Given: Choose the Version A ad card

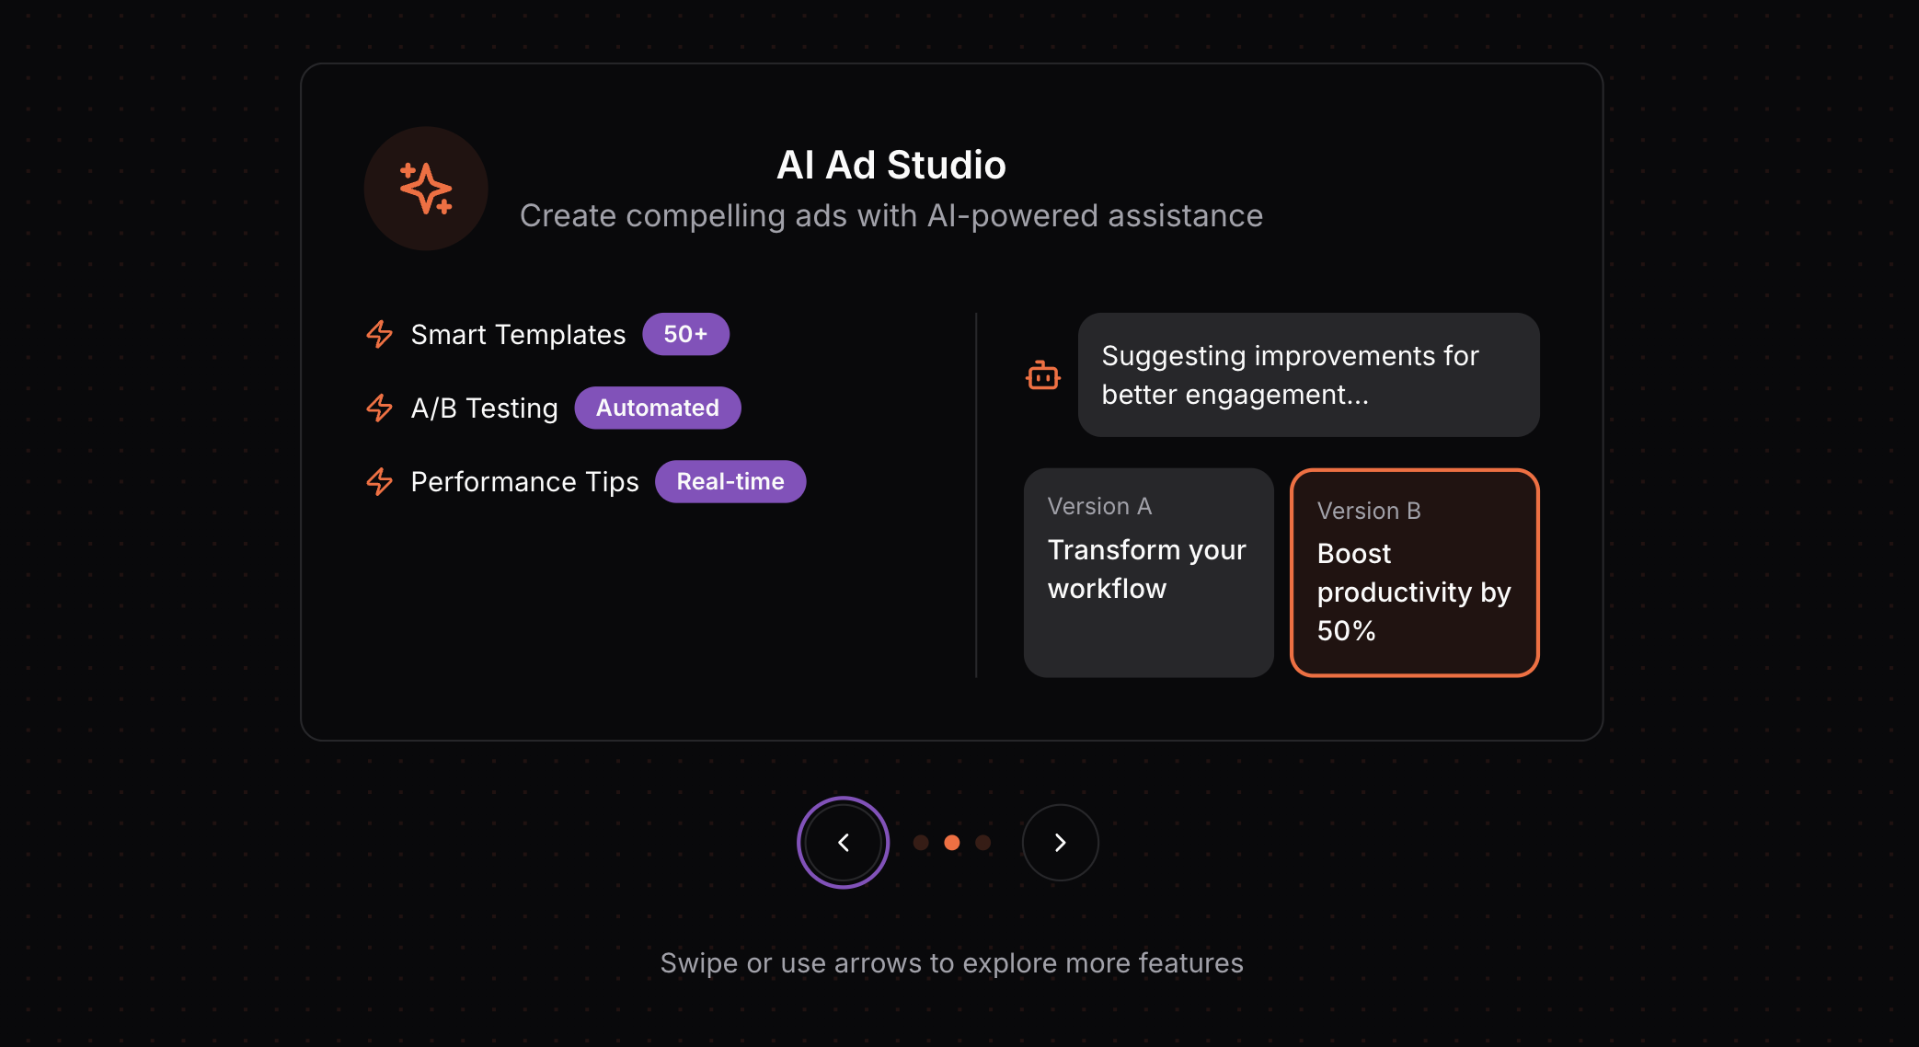Looking at the screenshot, I should pyautogui.click(x=1148, y=572).
